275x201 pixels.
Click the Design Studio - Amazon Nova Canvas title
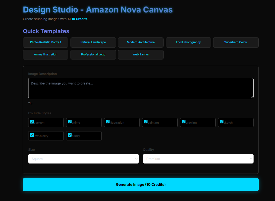point(98,10)
